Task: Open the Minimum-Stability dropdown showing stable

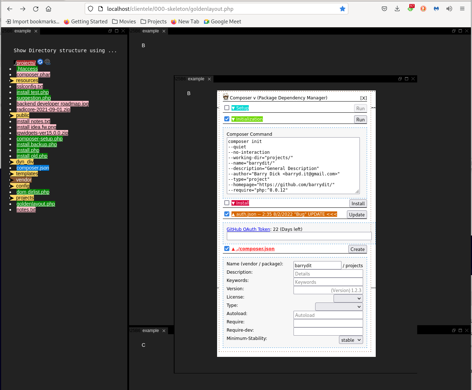Action: pyautogui.click(x=350, y=340)
